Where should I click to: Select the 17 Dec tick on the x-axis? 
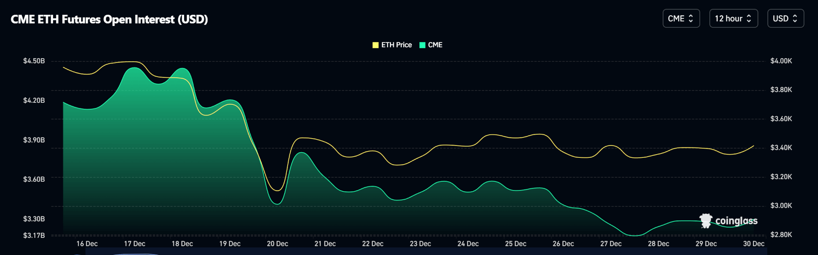(135, 243)
